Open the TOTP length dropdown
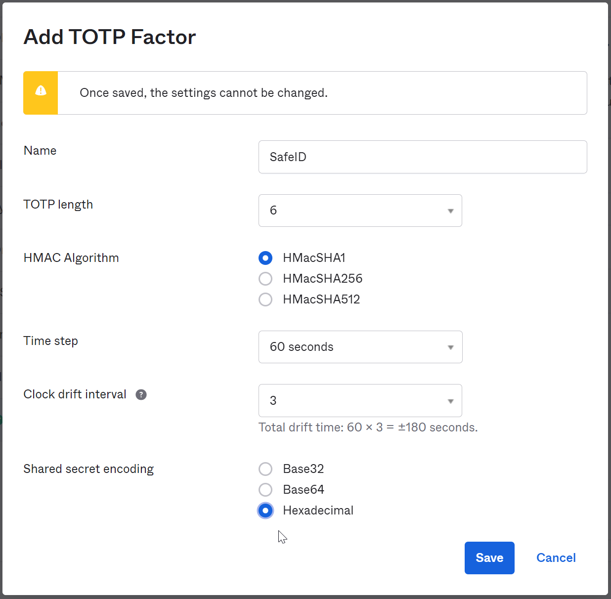Viewport: 611px width, 599px height. coord(360,211)
